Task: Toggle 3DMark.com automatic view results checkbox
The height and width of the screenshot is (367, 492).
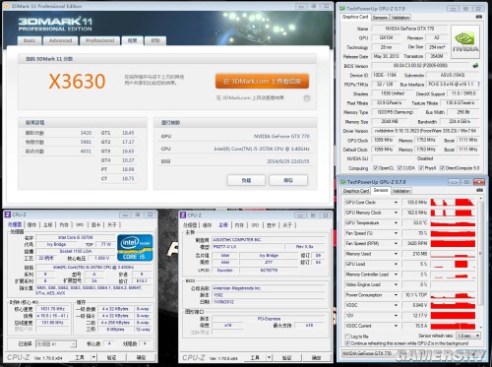Action: 307,98
